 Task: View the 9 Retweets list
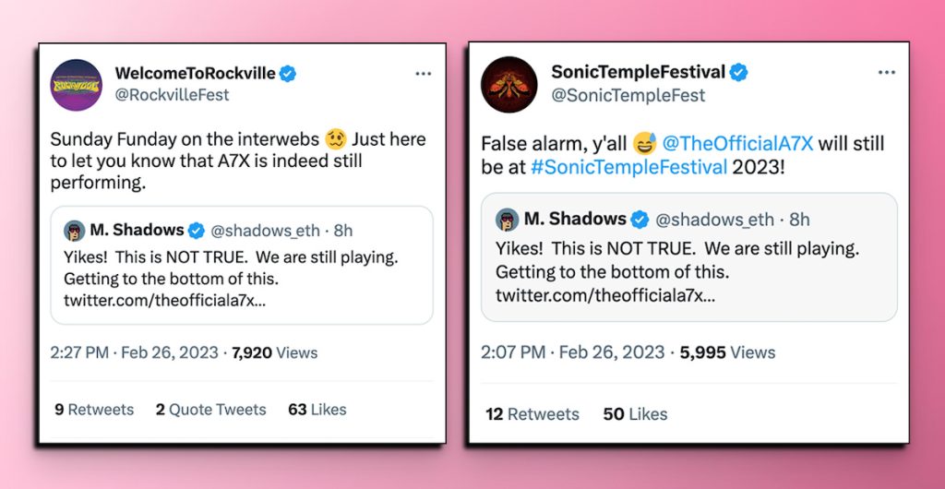pos(94,410)
